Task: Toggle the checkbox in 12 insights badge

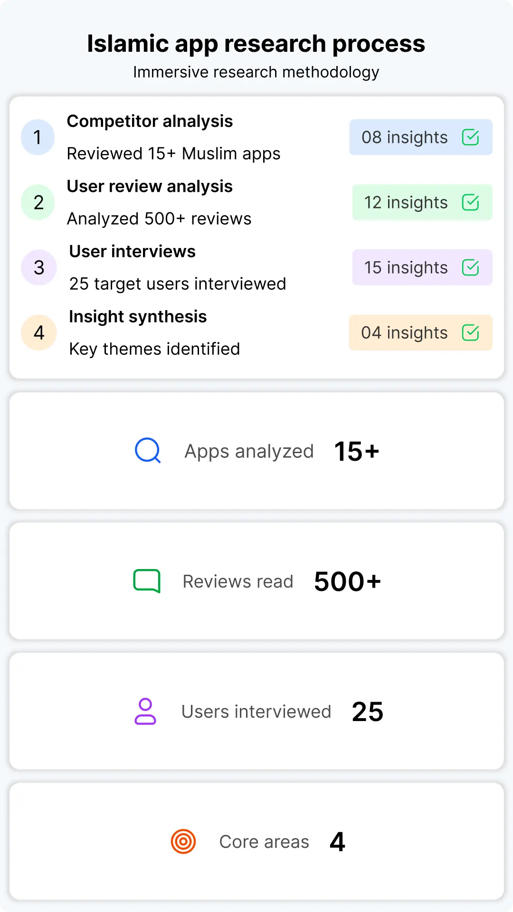Action: (x=470, y=202)
